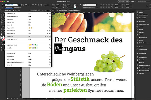
Task: Open the Preflight panel
Action: (x=140, y=73)
